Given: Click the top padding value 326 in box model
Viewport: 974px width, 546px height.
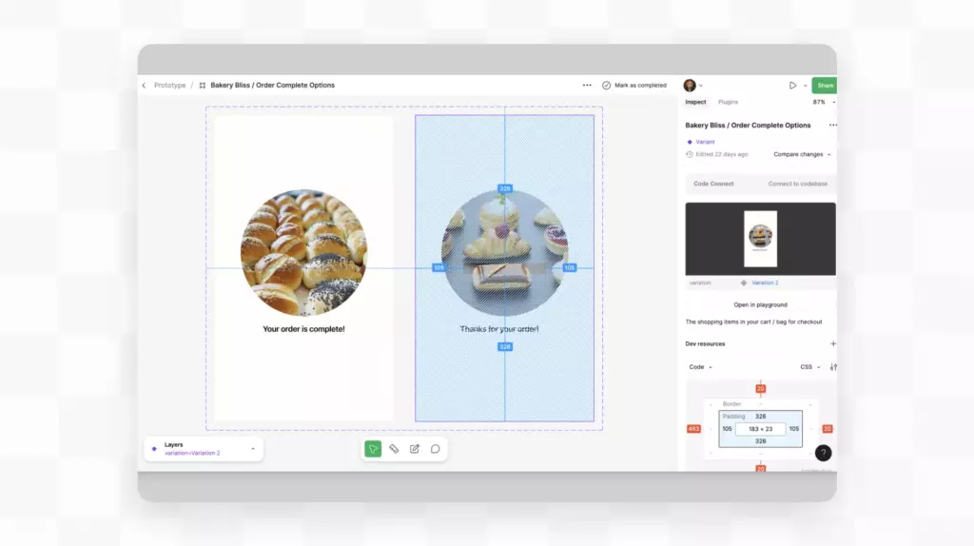Looking at the screenshot, I should pyautogui.click(x=760, y=417).
